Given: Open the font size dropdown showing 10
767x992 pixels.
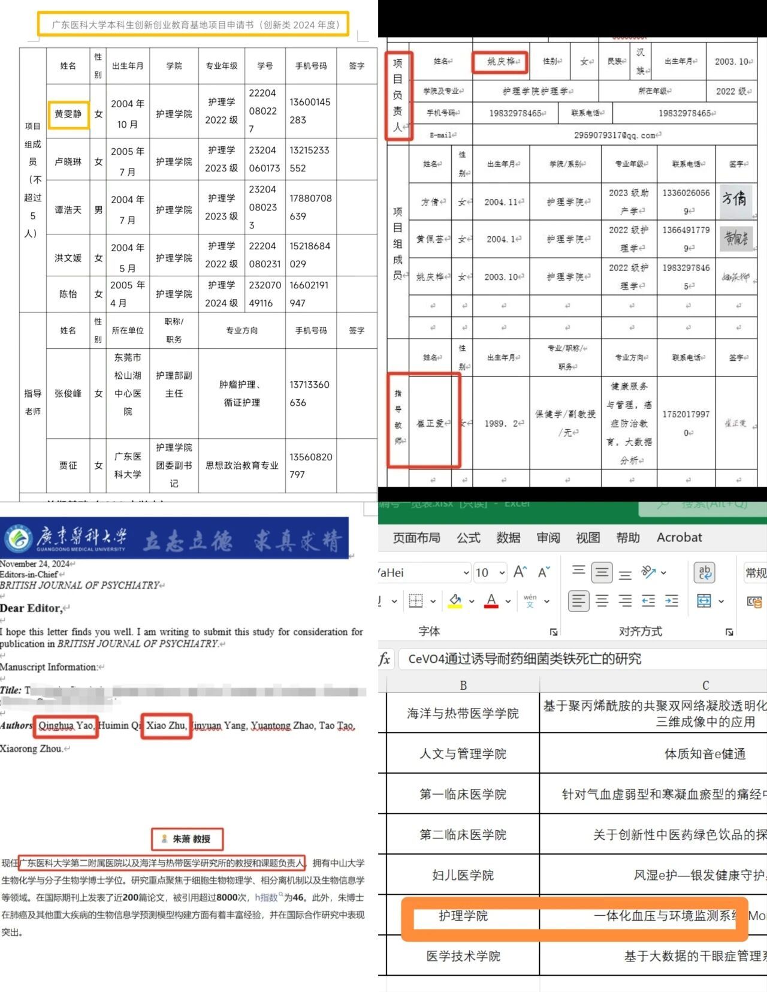Looking at the screenshot, I should point(502,573).
